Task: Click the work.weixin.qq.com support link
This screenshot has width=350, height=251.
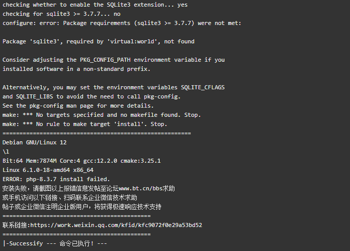Action: pos(116,225)
